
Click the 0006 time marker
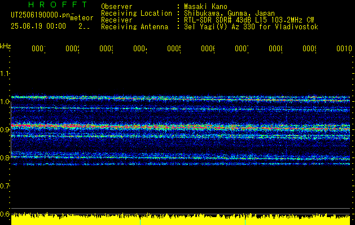click(208, 48)
